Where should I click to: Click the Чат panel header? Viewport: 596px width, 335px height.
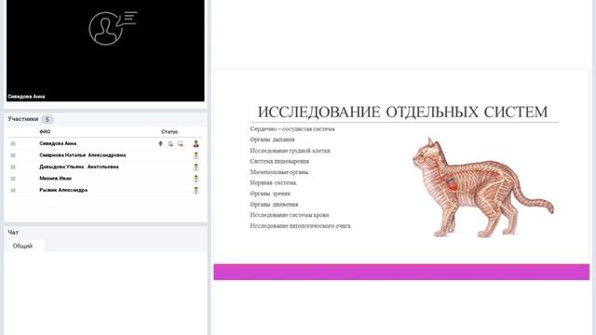tap(13, 232)
